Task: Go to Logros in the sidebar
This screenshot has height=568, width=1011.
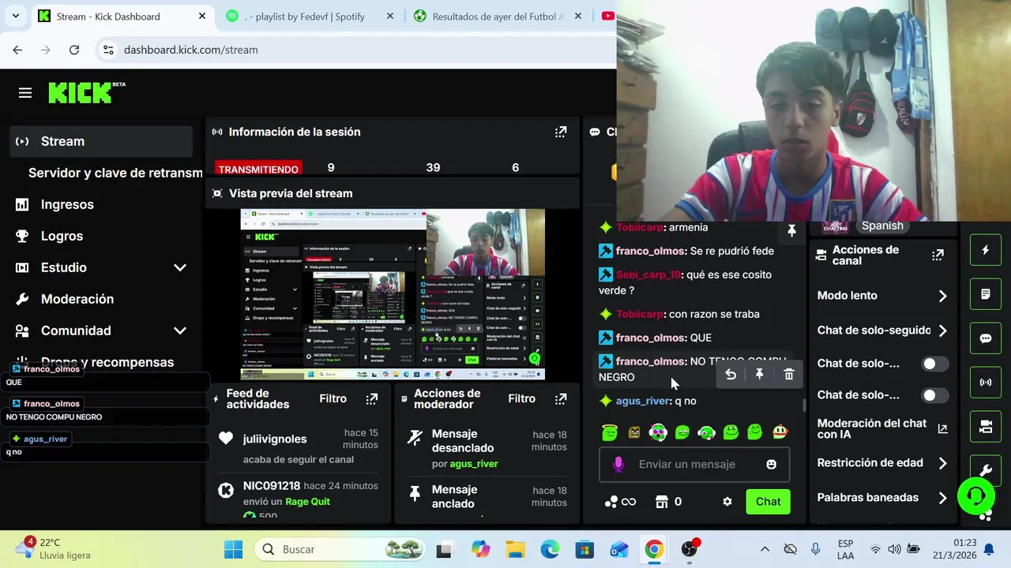Action: click(62, 236)
